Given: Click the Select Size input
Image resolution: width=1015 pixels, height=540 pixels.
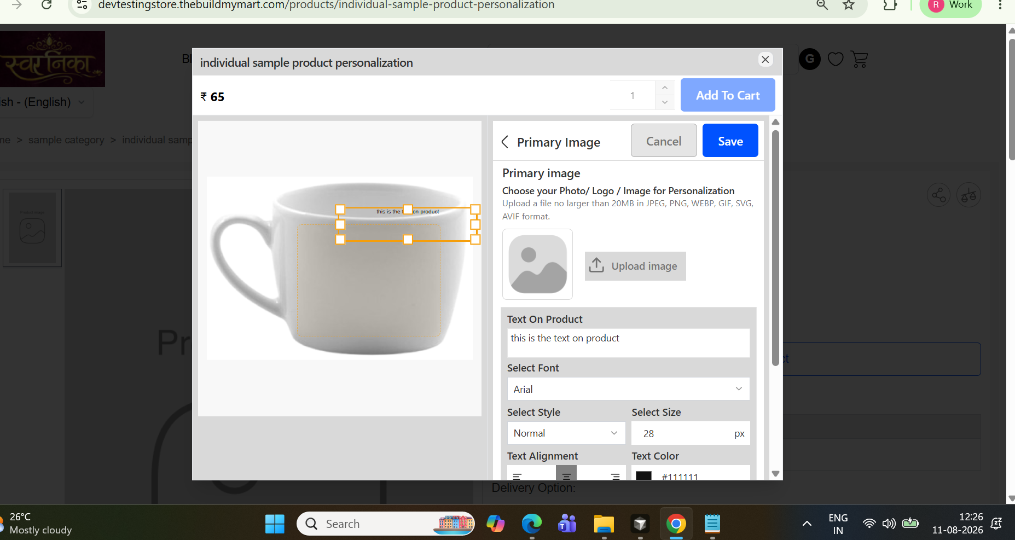Looking at the screenshot, I should pos(691,433).
